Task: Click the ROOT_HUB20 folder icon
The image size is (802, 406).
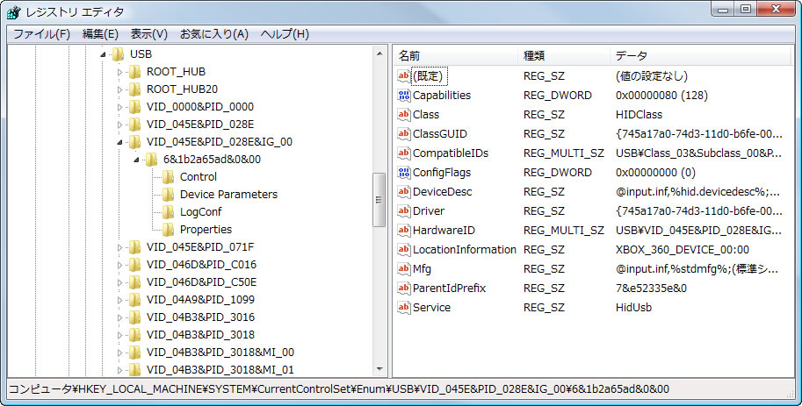Action: (x=135, y=89)
